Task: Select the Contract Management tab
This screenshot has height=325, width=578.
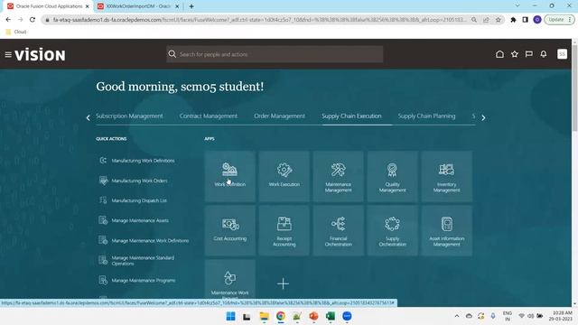Action: click(x=209, y=116)
